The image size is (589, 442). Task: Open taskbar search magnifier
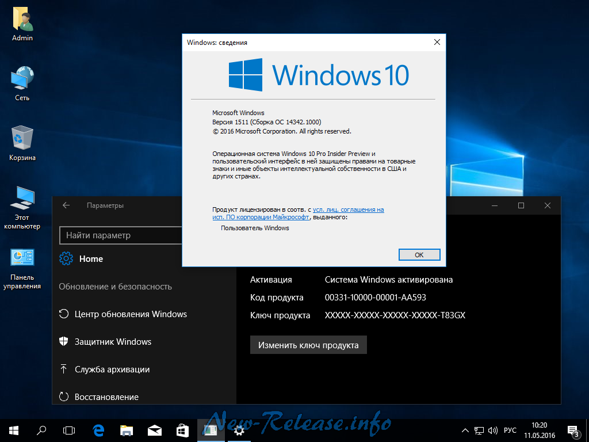click(41, 430)
